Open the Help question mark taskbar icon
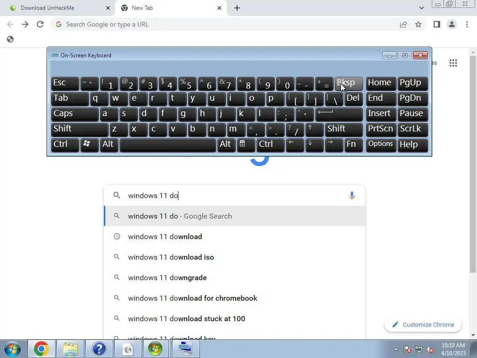Screen dimensions: 477x358 point(99,349)
